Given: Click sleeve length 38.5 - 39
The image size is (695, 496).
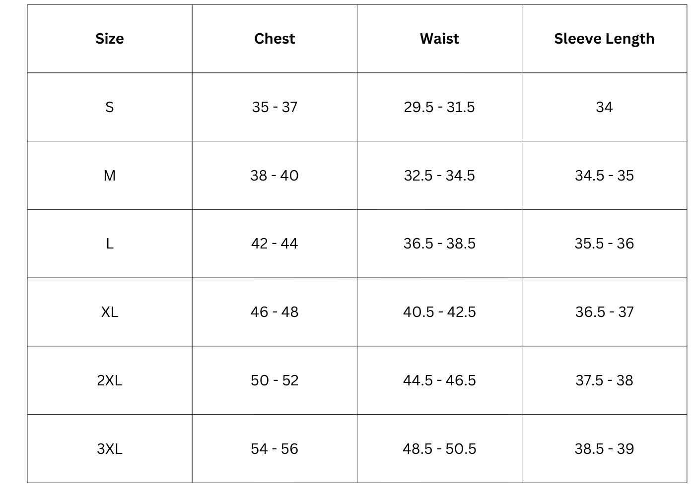Looking at the screenshot, I should [x=604, y=449].
